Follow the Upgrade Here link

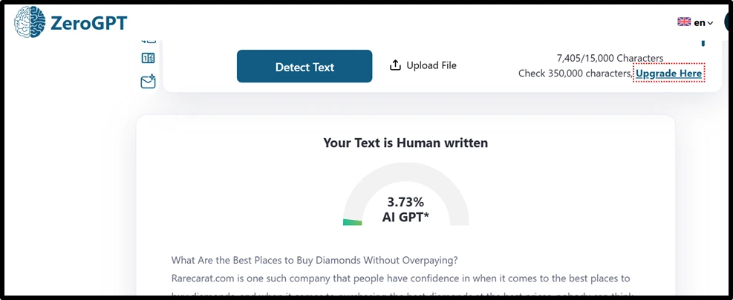point(668,74)
